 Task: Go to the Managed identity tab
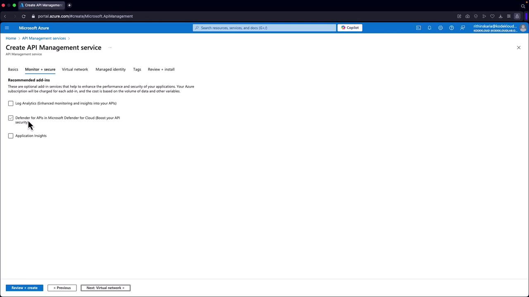click(x=110, y=69)
